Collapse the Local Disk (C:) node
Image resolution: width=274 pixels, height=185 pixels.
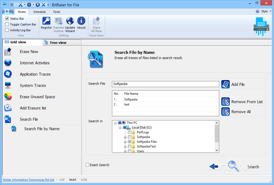point(120,128)
